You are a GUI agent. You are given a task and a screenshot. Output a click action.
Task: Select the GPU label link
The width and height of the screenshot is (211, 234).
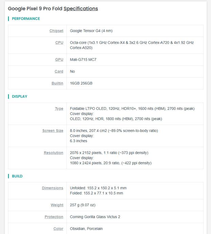[59, 60]
